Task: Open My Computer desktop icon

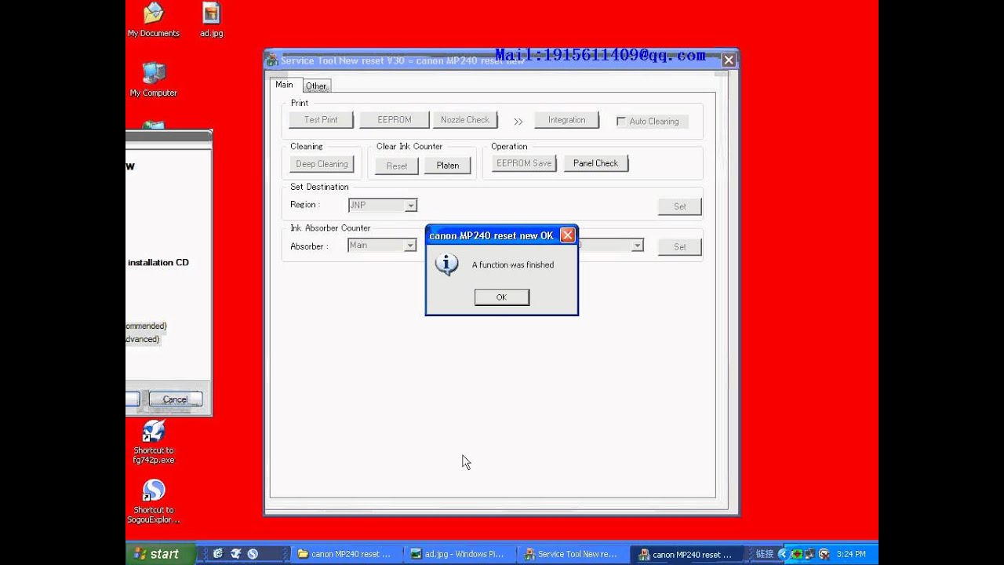Action: [x=154, y=79]
